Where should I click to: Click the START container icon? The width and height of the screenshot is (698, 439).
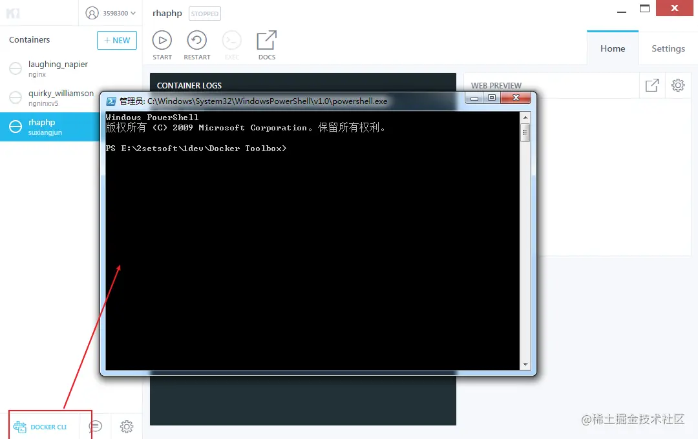pyautogui.click(x=162, y=41)
